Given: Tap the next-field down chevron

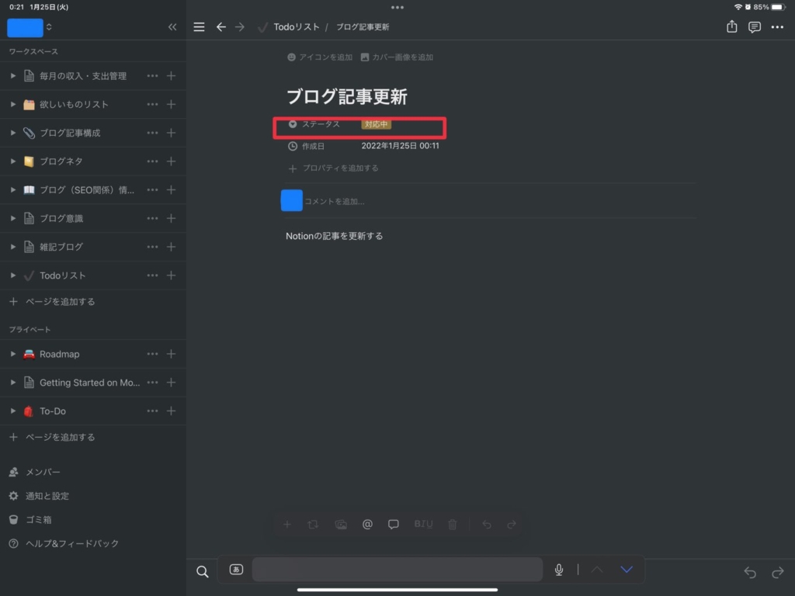Looking at the screenshot, I should 627,570.
